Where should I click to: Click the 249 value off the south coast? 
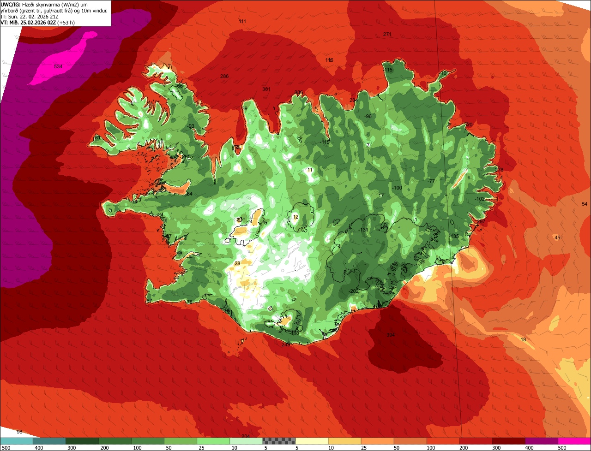click(285, 344)
